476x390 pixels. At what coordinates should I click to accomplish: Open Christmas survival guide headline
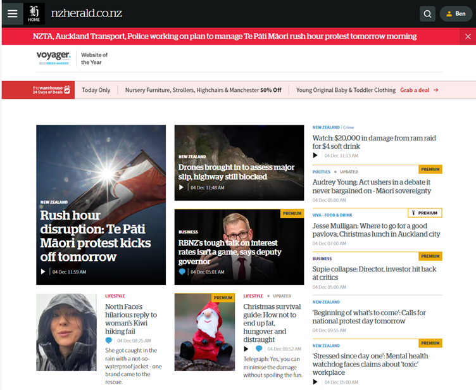272,323
